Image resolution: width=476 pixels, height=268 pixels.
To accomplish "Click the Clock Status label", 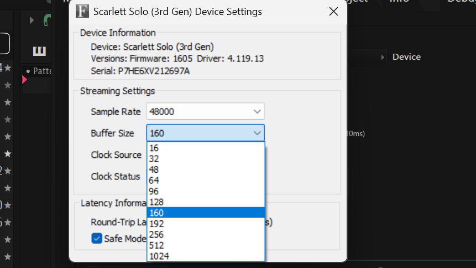I will (116, 177).
